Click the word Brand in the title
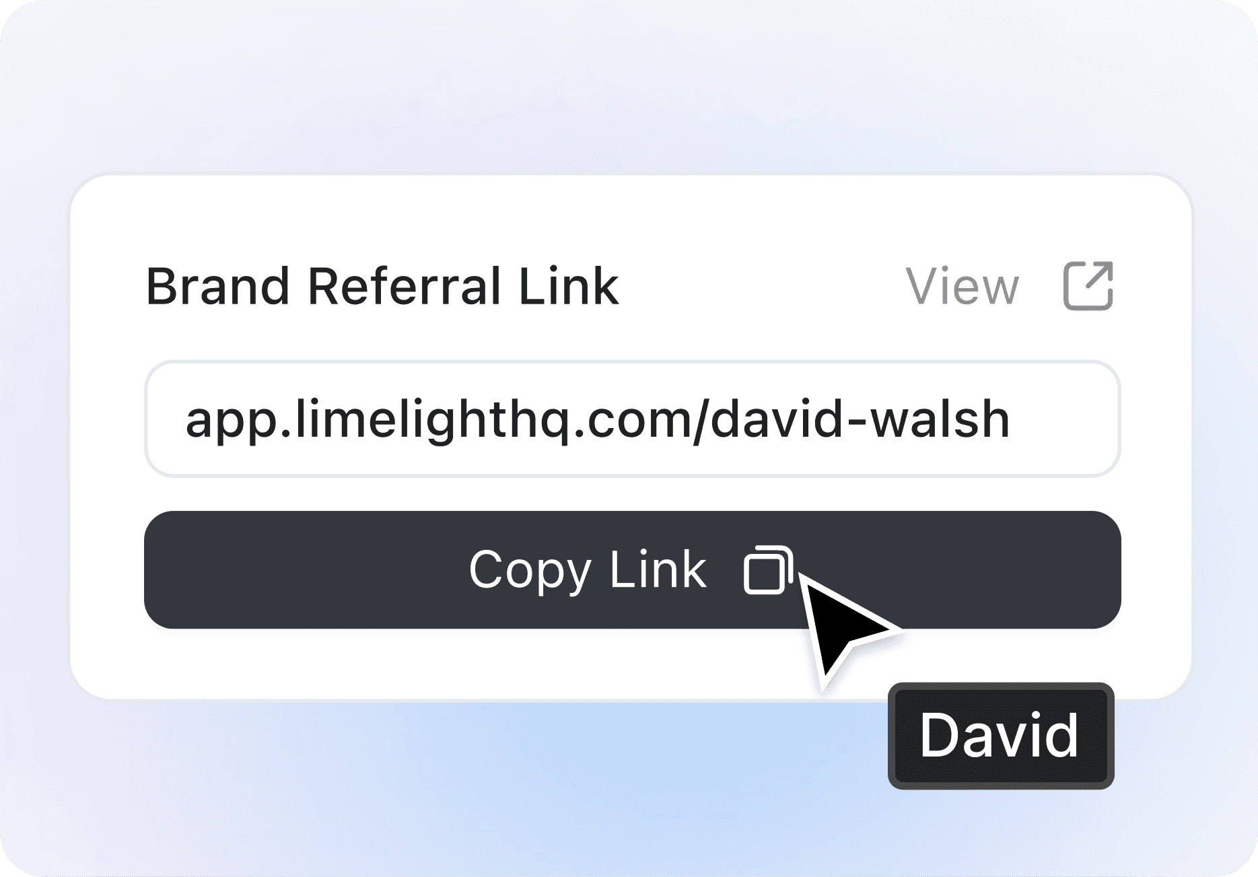 coord(217,286)
